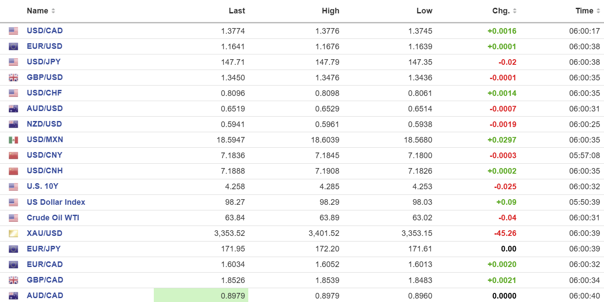Open the USD/CNH pair link
604x302 pixels.
[45, 171]
